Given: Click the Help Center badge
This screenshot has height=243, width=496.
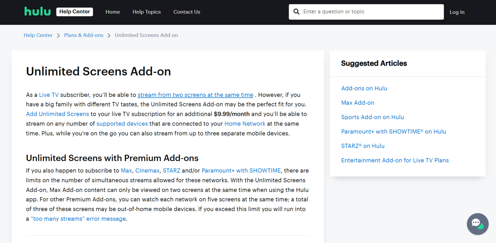Looking at the screenshot, I should pyautogui.click(x=75, y=12).
